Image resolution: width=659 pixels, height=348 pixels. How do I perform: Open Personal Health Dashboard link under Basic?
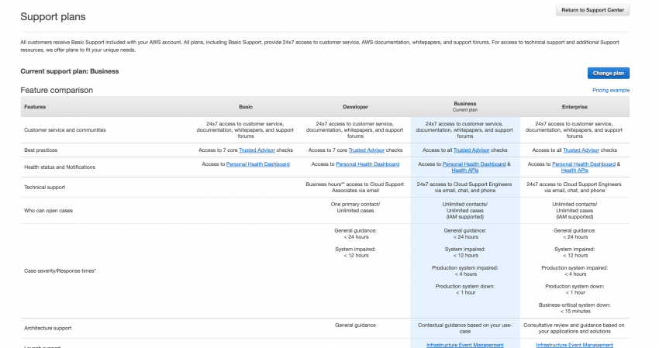coord(257,164)
